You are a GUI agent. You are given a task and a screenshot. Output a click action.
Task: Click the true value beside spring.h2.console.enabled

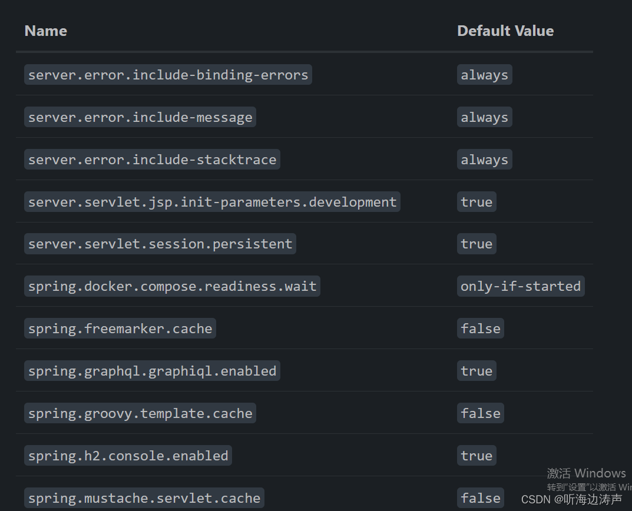477,455
